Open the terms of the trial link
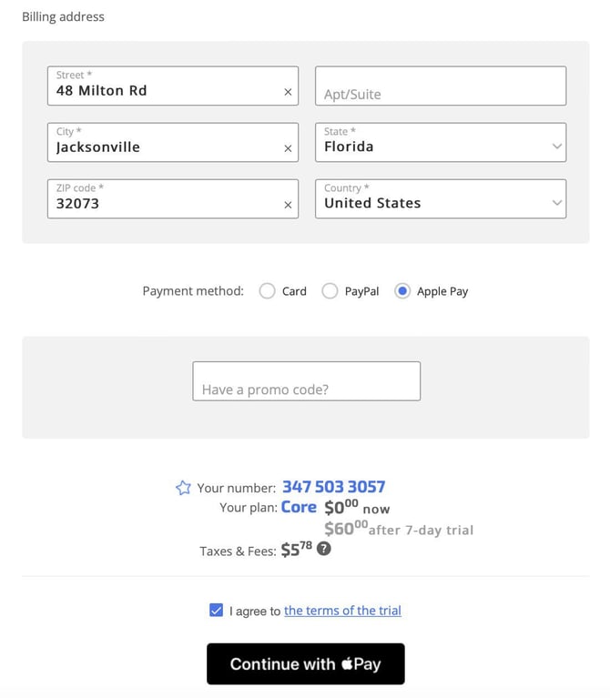The width and height of the screenshot is (610, 698). pos(342,611)
